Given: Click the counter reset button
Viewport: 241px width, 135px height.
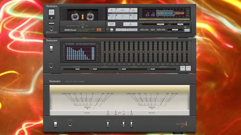Looking at the screenshot, I should coord(111,24).
